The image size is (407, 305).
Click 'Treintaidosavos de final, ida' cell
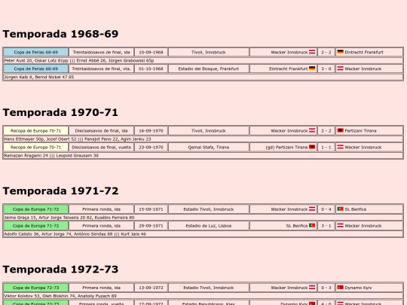[x=101, y=52]
